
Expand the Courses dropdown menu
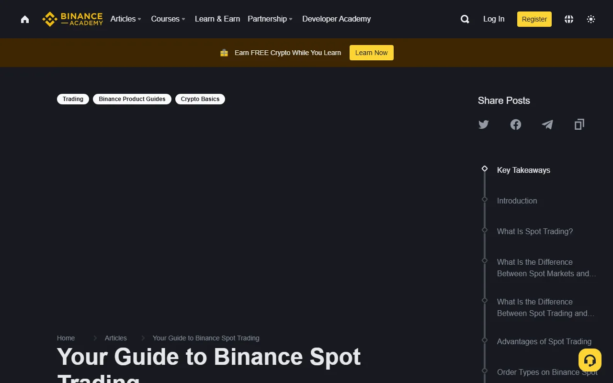[168, 19]
